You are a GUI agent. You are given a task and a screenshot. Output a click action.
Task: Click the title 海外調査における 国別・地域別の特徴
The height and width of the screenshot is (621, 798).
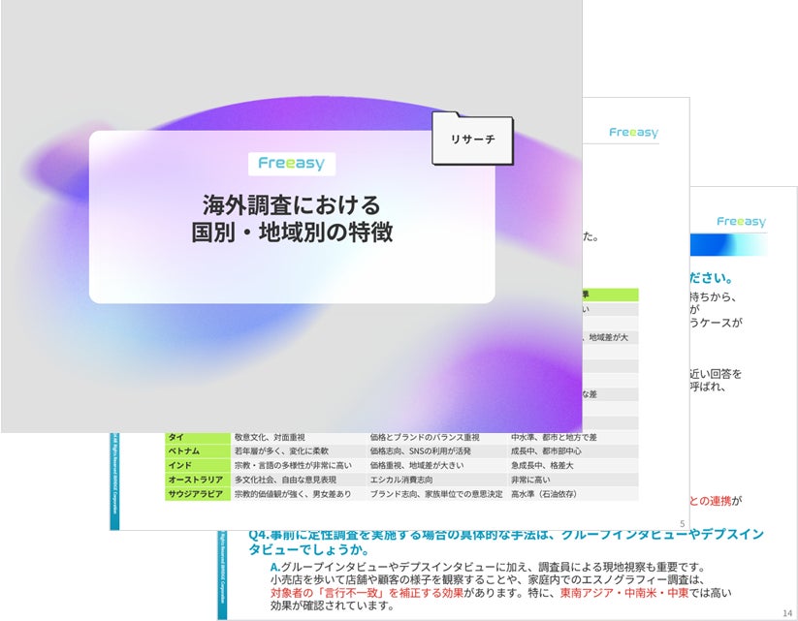click(292, 219)
